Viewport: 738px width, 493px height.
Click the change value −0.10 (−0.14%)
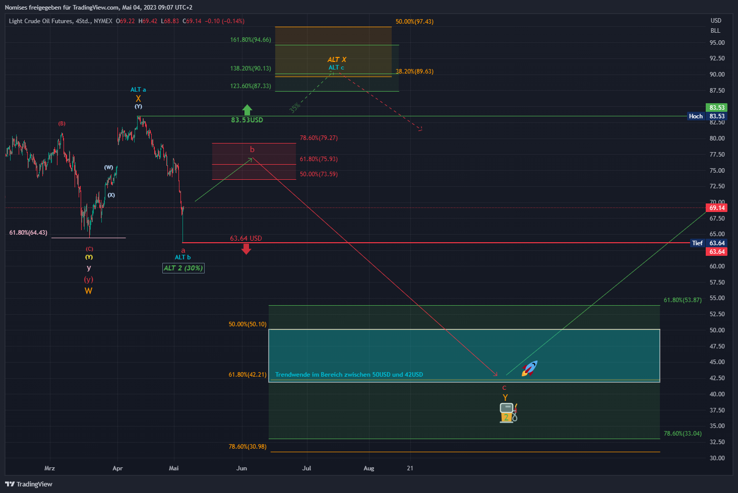click(225, 21)
